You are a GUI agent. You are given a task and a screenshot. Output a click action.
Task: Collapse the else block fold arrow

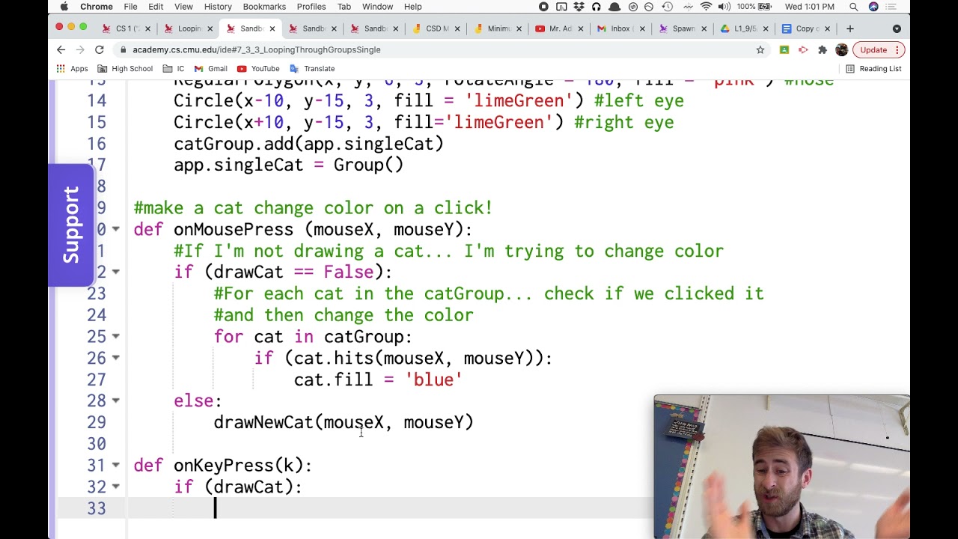[x=115, y=401]
